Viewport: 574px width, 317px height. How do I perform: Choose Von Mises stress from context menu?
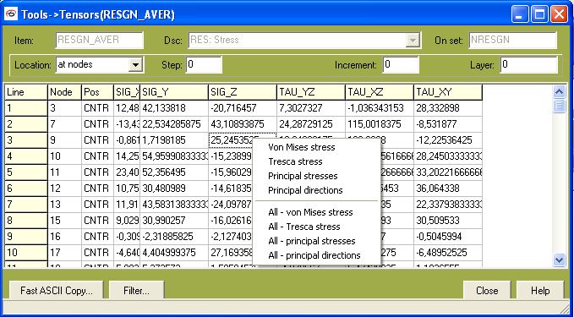[301, 147]
